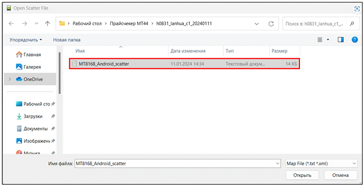Click the pin icon beside Документы
Viewport: 364px width, 186px height.
[53, 128]
